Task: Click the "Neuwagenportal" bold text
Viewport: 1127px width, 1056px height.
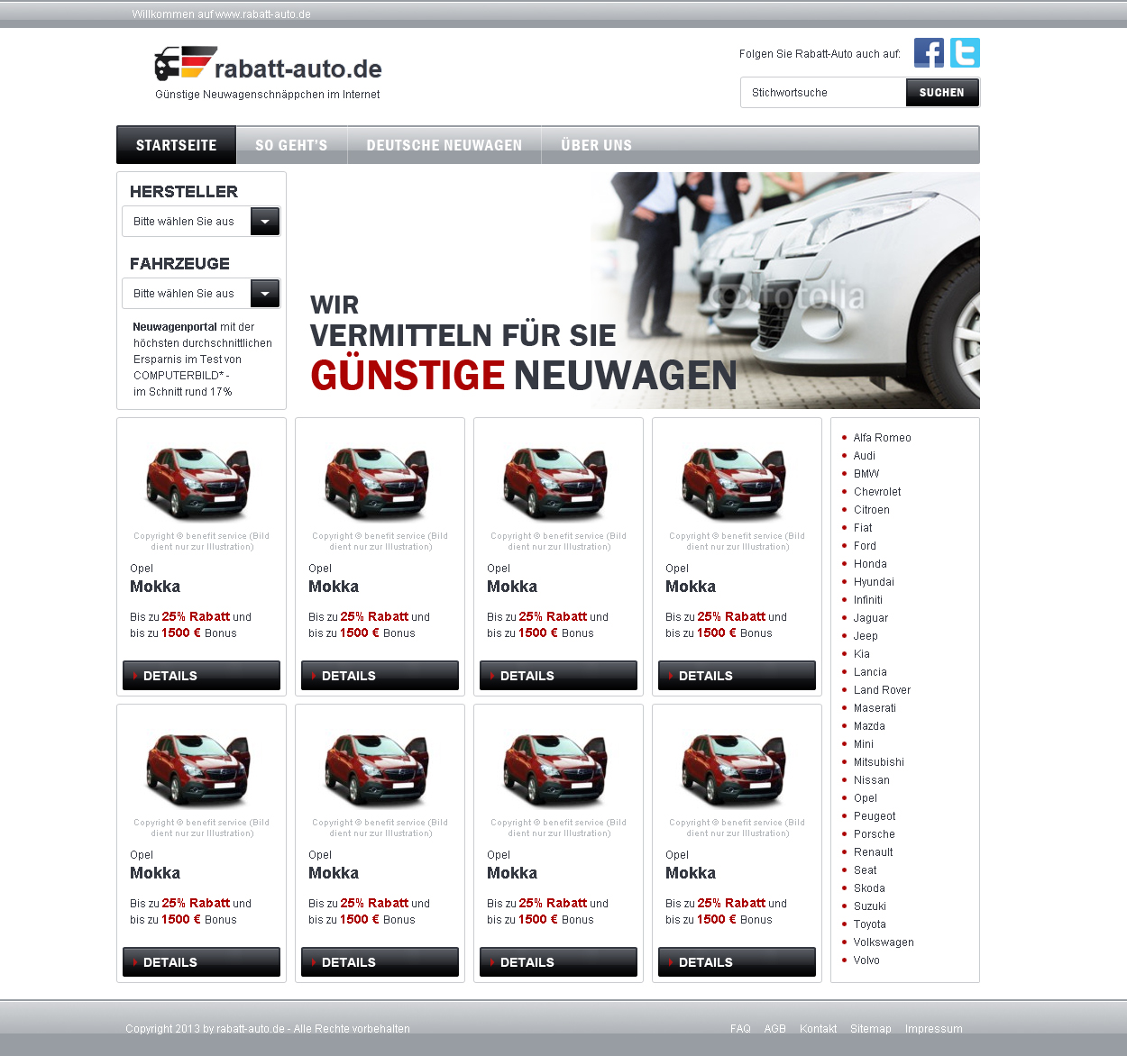Action: point(175,327)
